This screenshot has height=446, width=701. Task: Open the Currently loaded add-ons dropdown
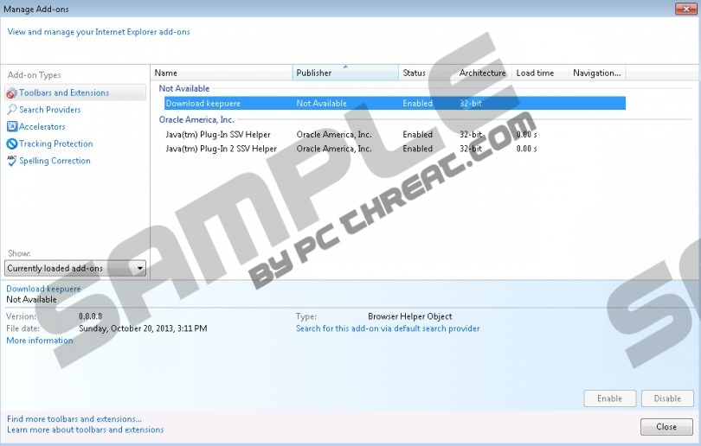pos(75,269)
